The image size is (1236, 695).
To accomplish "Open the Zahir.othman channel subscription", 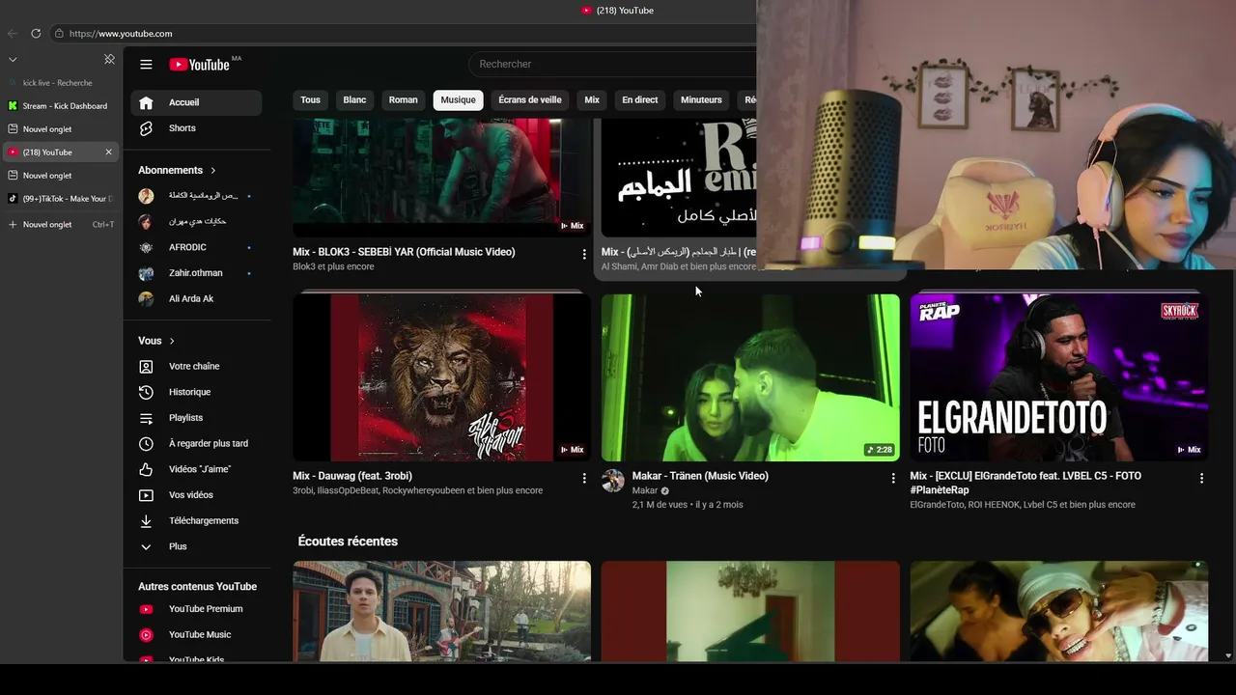I will [196, 273].
